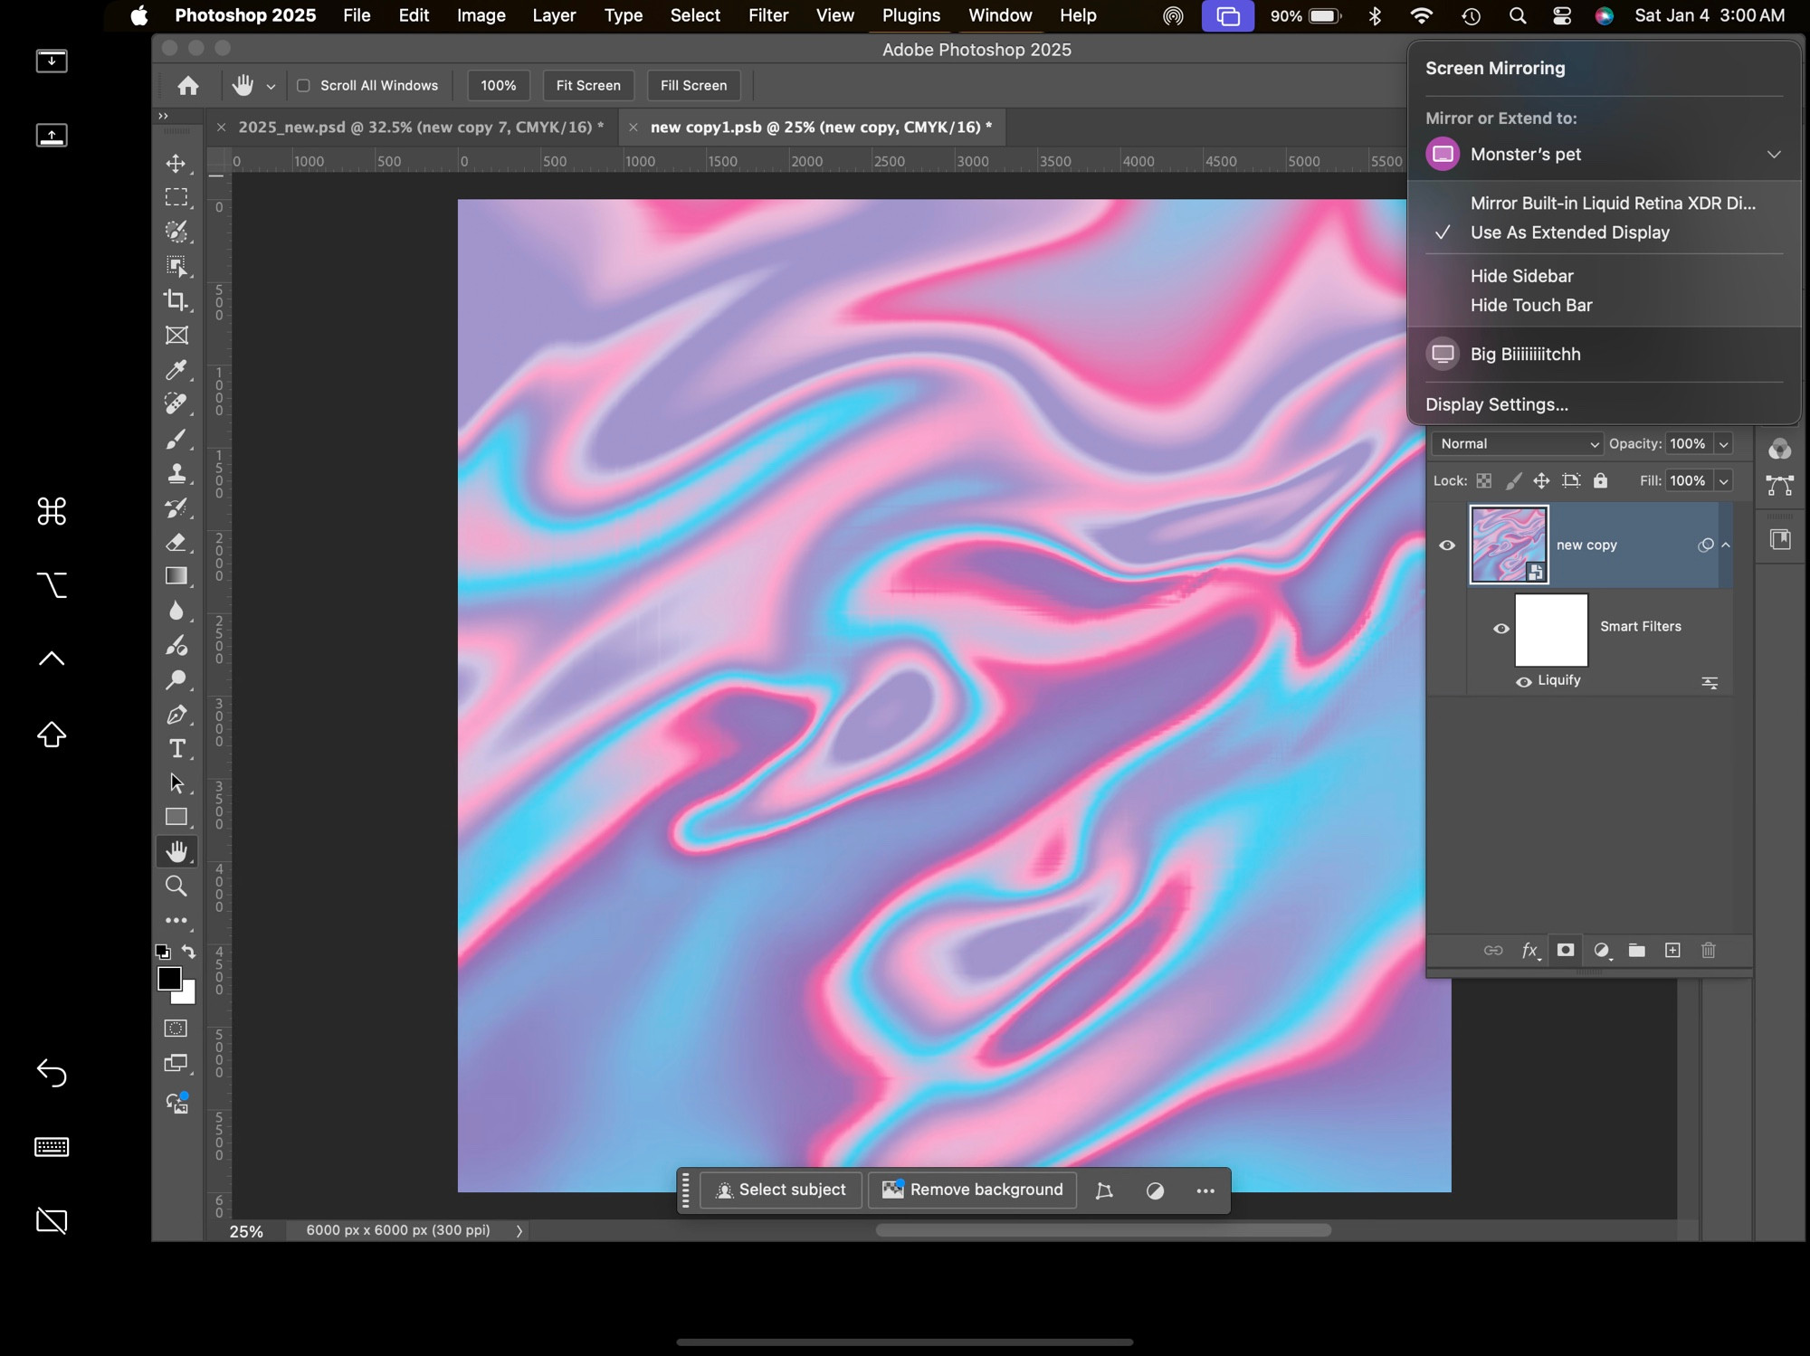Select the Rectangular Marquee tool
1810x1356 pixels.
pos(176,197)
